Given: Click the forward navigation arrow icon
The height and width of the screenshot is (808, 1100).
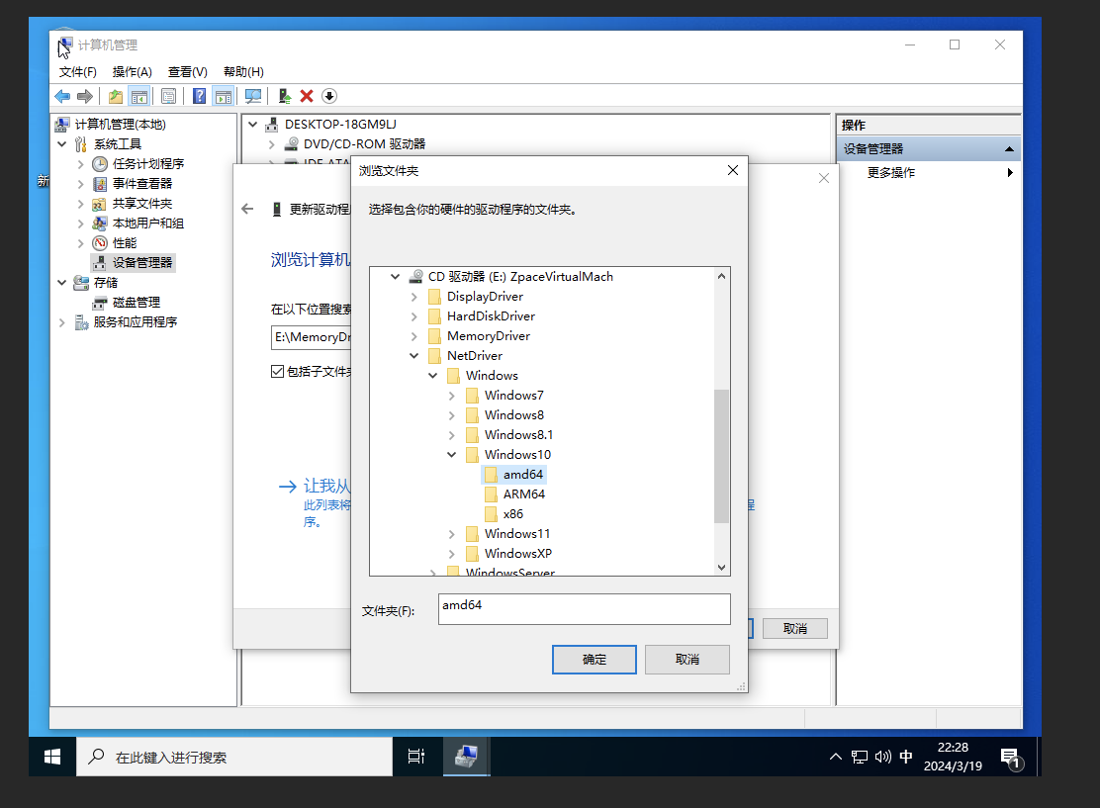Looking at the screenshot, I should (84, 95).
